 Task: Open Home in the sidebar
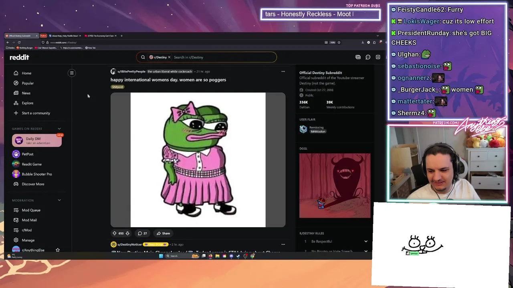26,73
